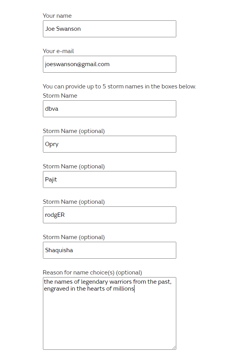Click the Storm Name (optional) label above rodgER
The image size is (228, 359).
tap(74, 202)
